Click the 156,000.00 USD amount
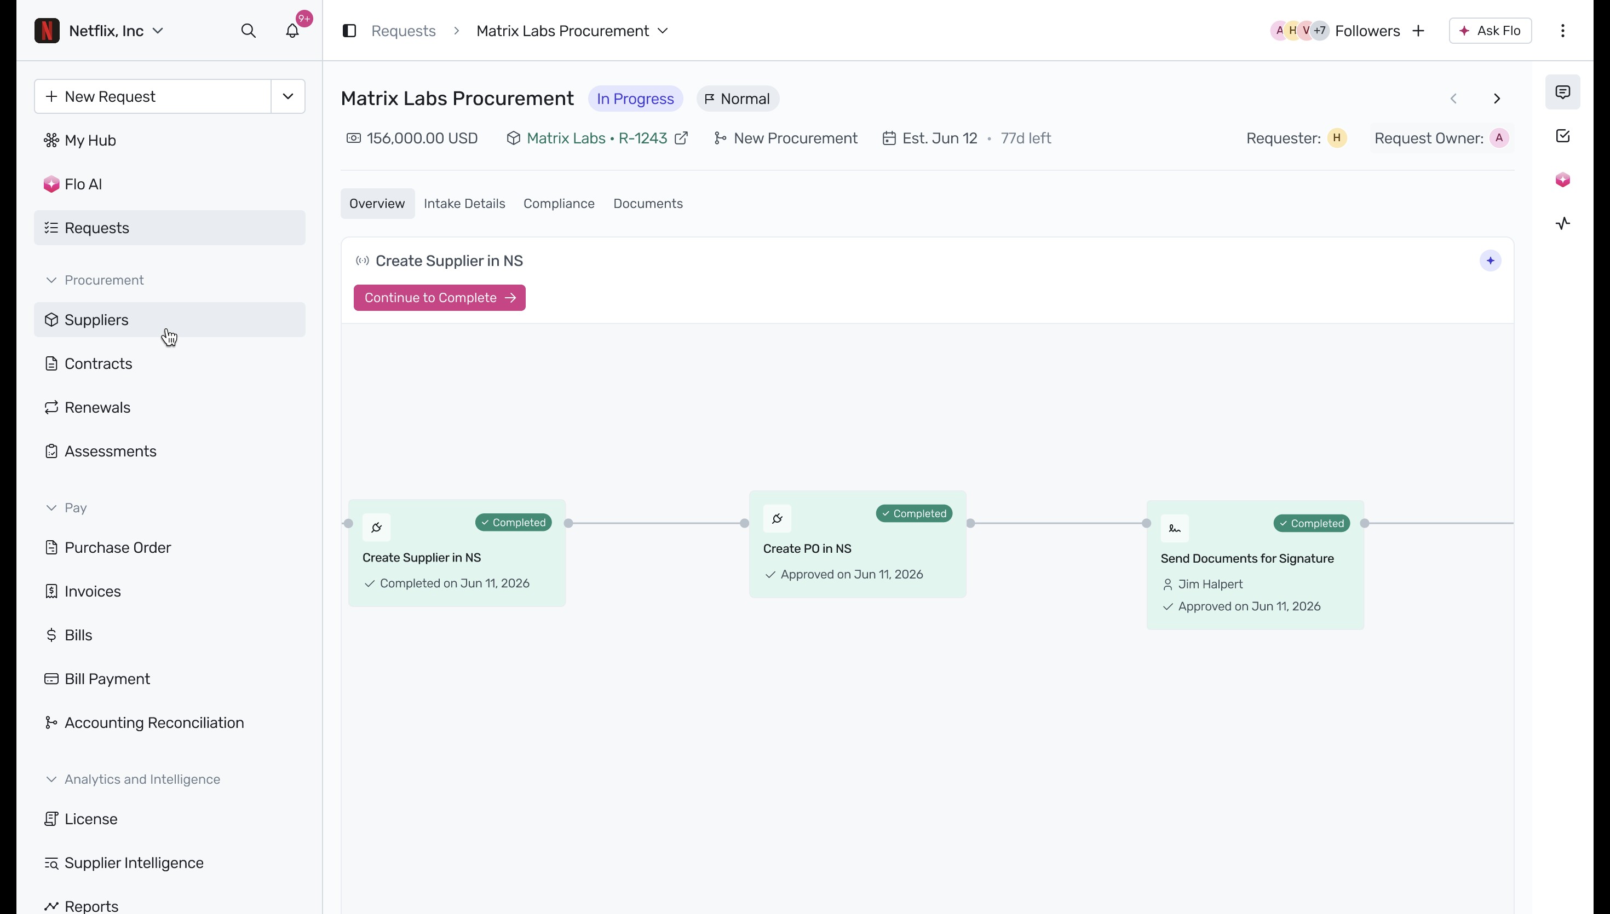 (422, 138)
